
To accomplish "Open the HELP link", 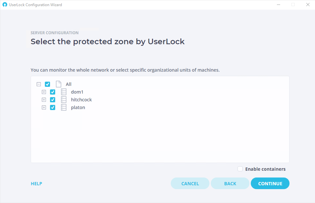I will click(36, 184).
